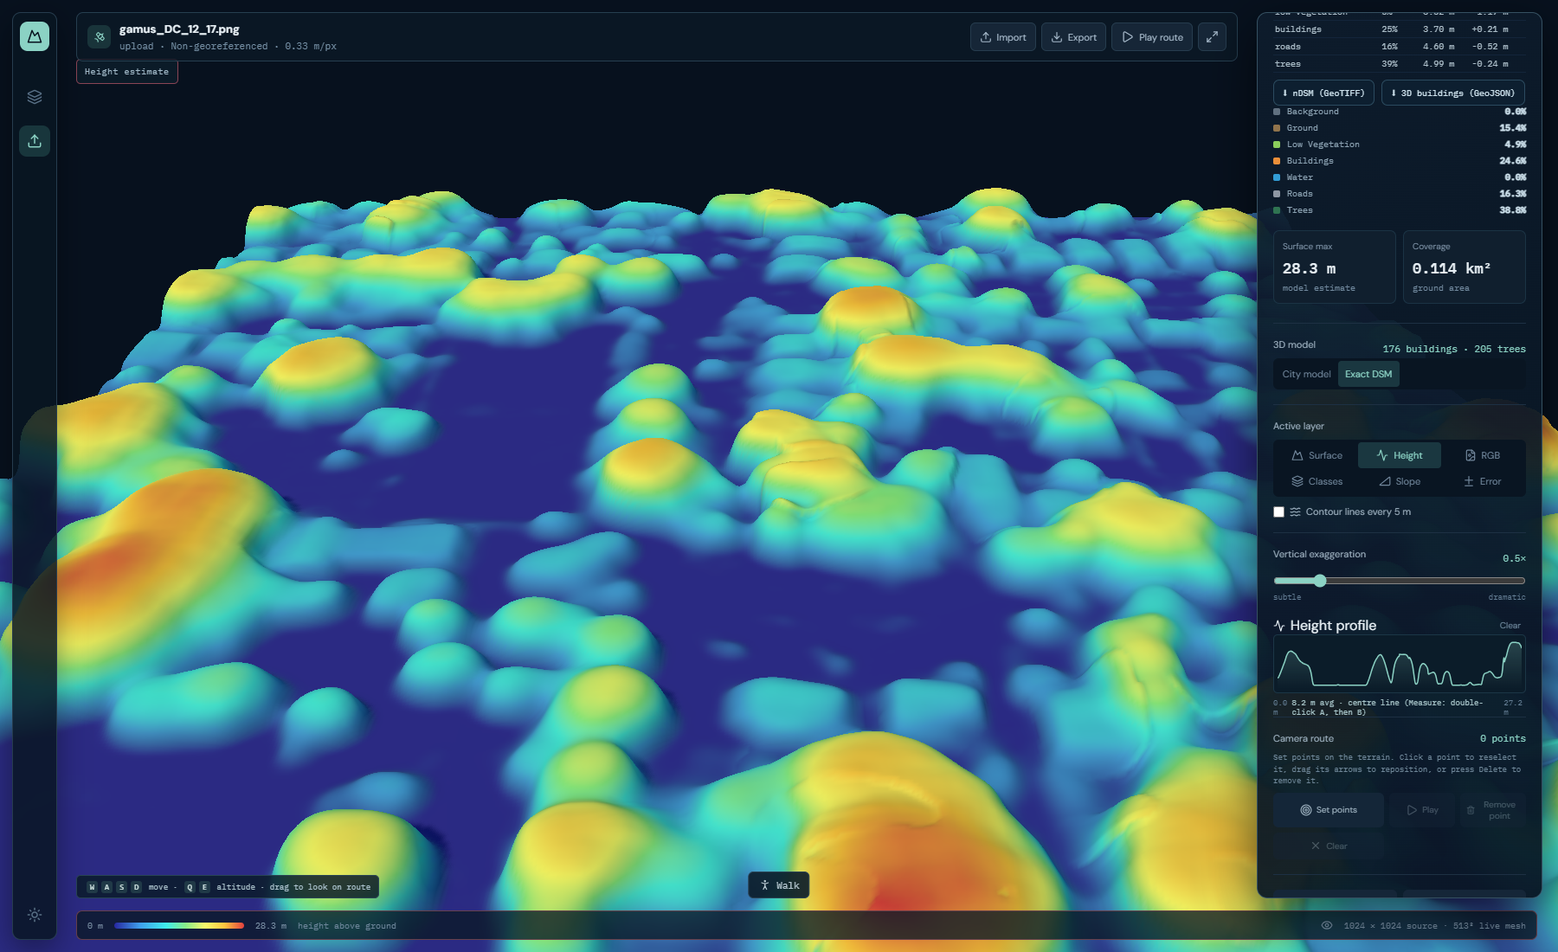Viewport: 1558px width, 952px height.
Task: Enable contour lines every 5 m checkbox
Action: tap(1278, 511)
